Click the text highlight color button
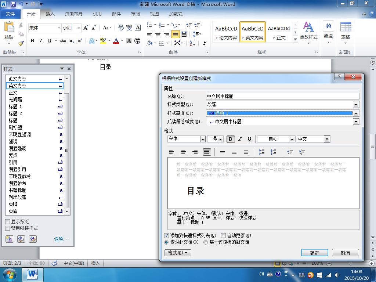This screenshot has width=376, height=282. (103, 41)
